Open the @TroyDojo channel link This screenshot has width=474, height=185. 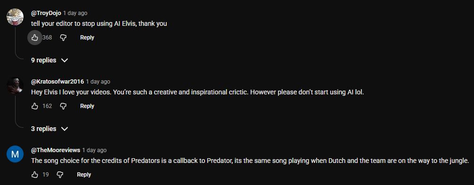pyautogui.click(x=46, y=13)
